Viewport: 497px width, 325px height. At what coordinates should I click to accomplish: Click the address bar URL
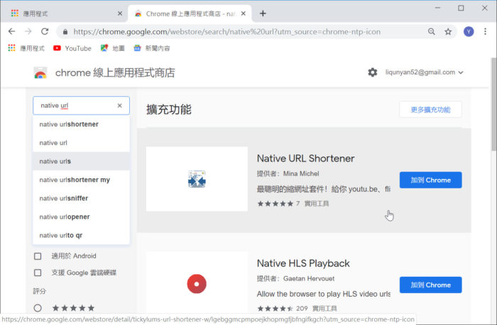pos(227,32)
